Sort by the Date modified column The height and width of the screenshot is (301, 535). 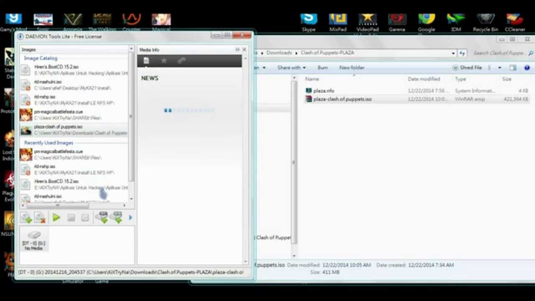[x=424, y=79]
